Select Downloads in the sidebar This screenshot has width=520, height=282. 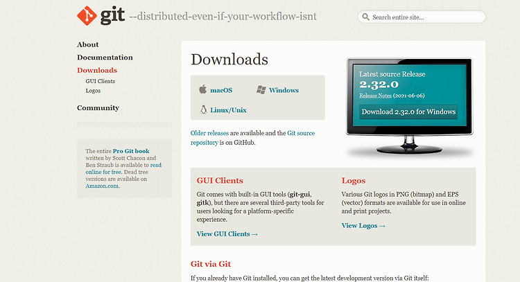(97, 70)
